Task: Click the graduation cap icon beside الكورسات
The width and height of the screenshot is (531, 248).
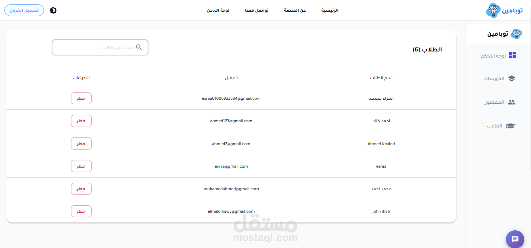Action: click(512, 79)
